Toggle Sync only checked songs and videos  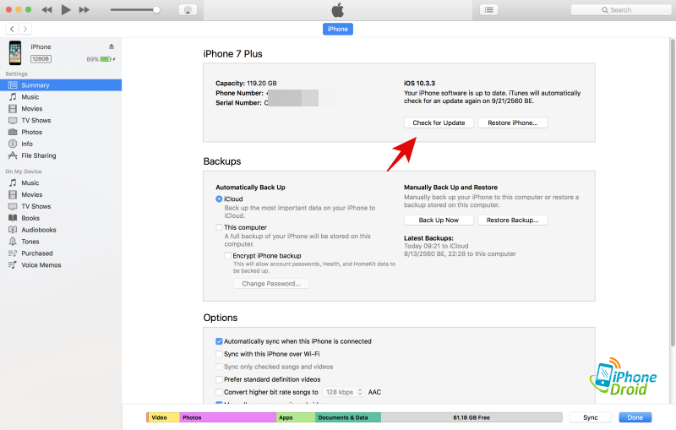219,367
